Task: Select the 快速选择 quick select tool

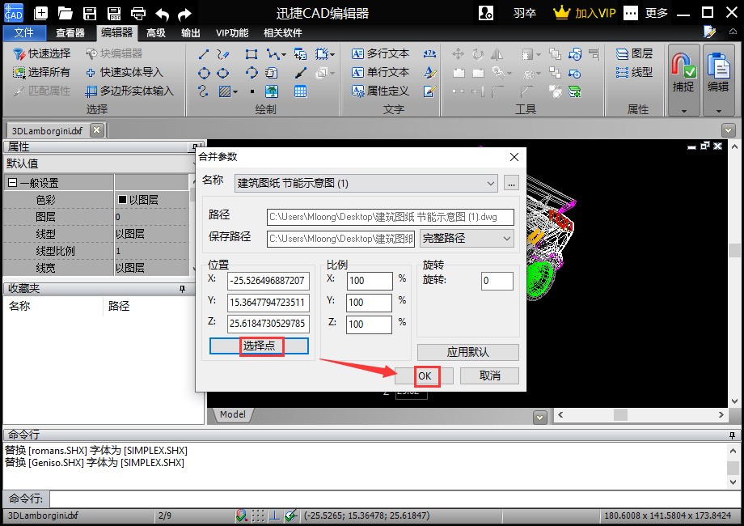Action: (x=41, y=53)
